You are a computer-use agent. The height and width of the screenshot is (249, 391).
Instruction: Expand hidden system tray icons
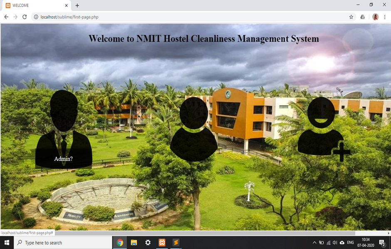[x=314, y=242]
